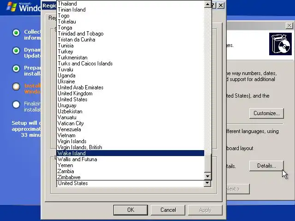Click the setup software box icon

coord(280,44)
